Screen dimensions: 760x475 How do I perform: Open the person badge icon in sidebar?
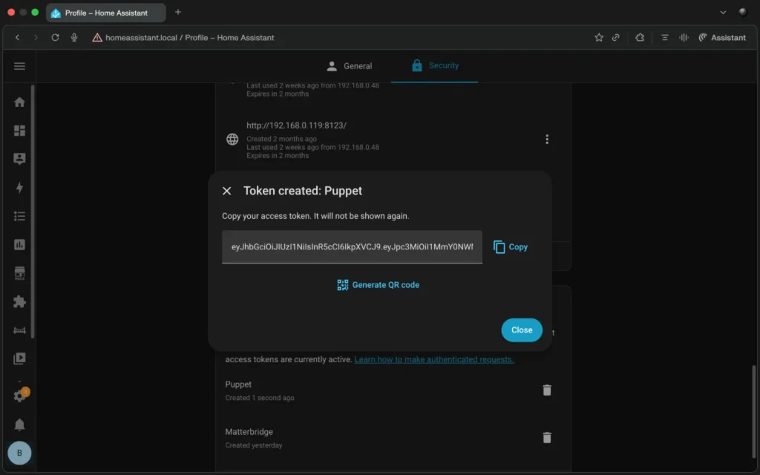point(19,159)
